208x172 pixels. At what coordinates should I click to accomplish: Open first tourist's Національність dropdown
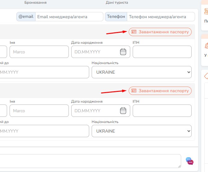click(142, 72)
